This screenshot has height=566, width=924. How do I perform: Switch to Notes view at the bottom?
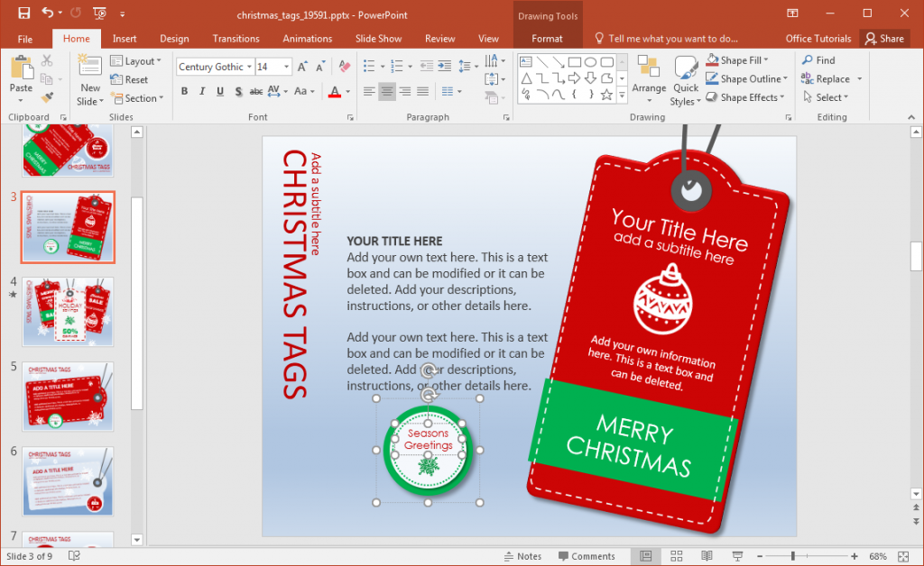click(522, 556)
